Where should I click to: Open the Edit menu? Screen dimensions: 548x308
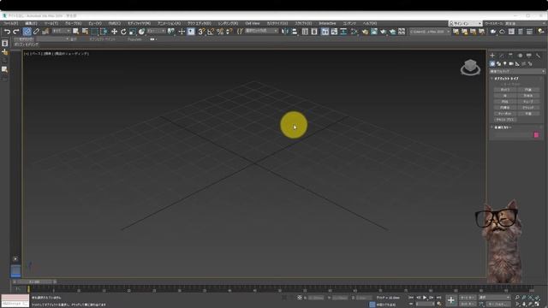[31, 23]
